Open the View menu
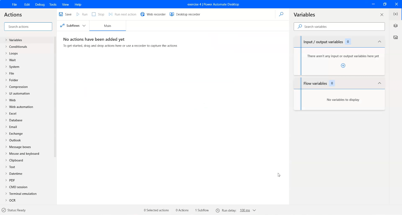Image resolution: width=402 pixels, height=215 pixels. coord(65,4)
